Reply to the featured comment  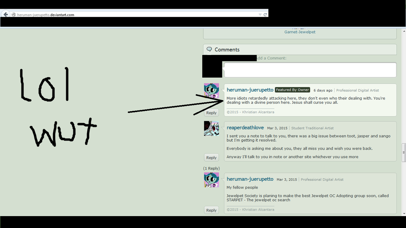point(211,113)
